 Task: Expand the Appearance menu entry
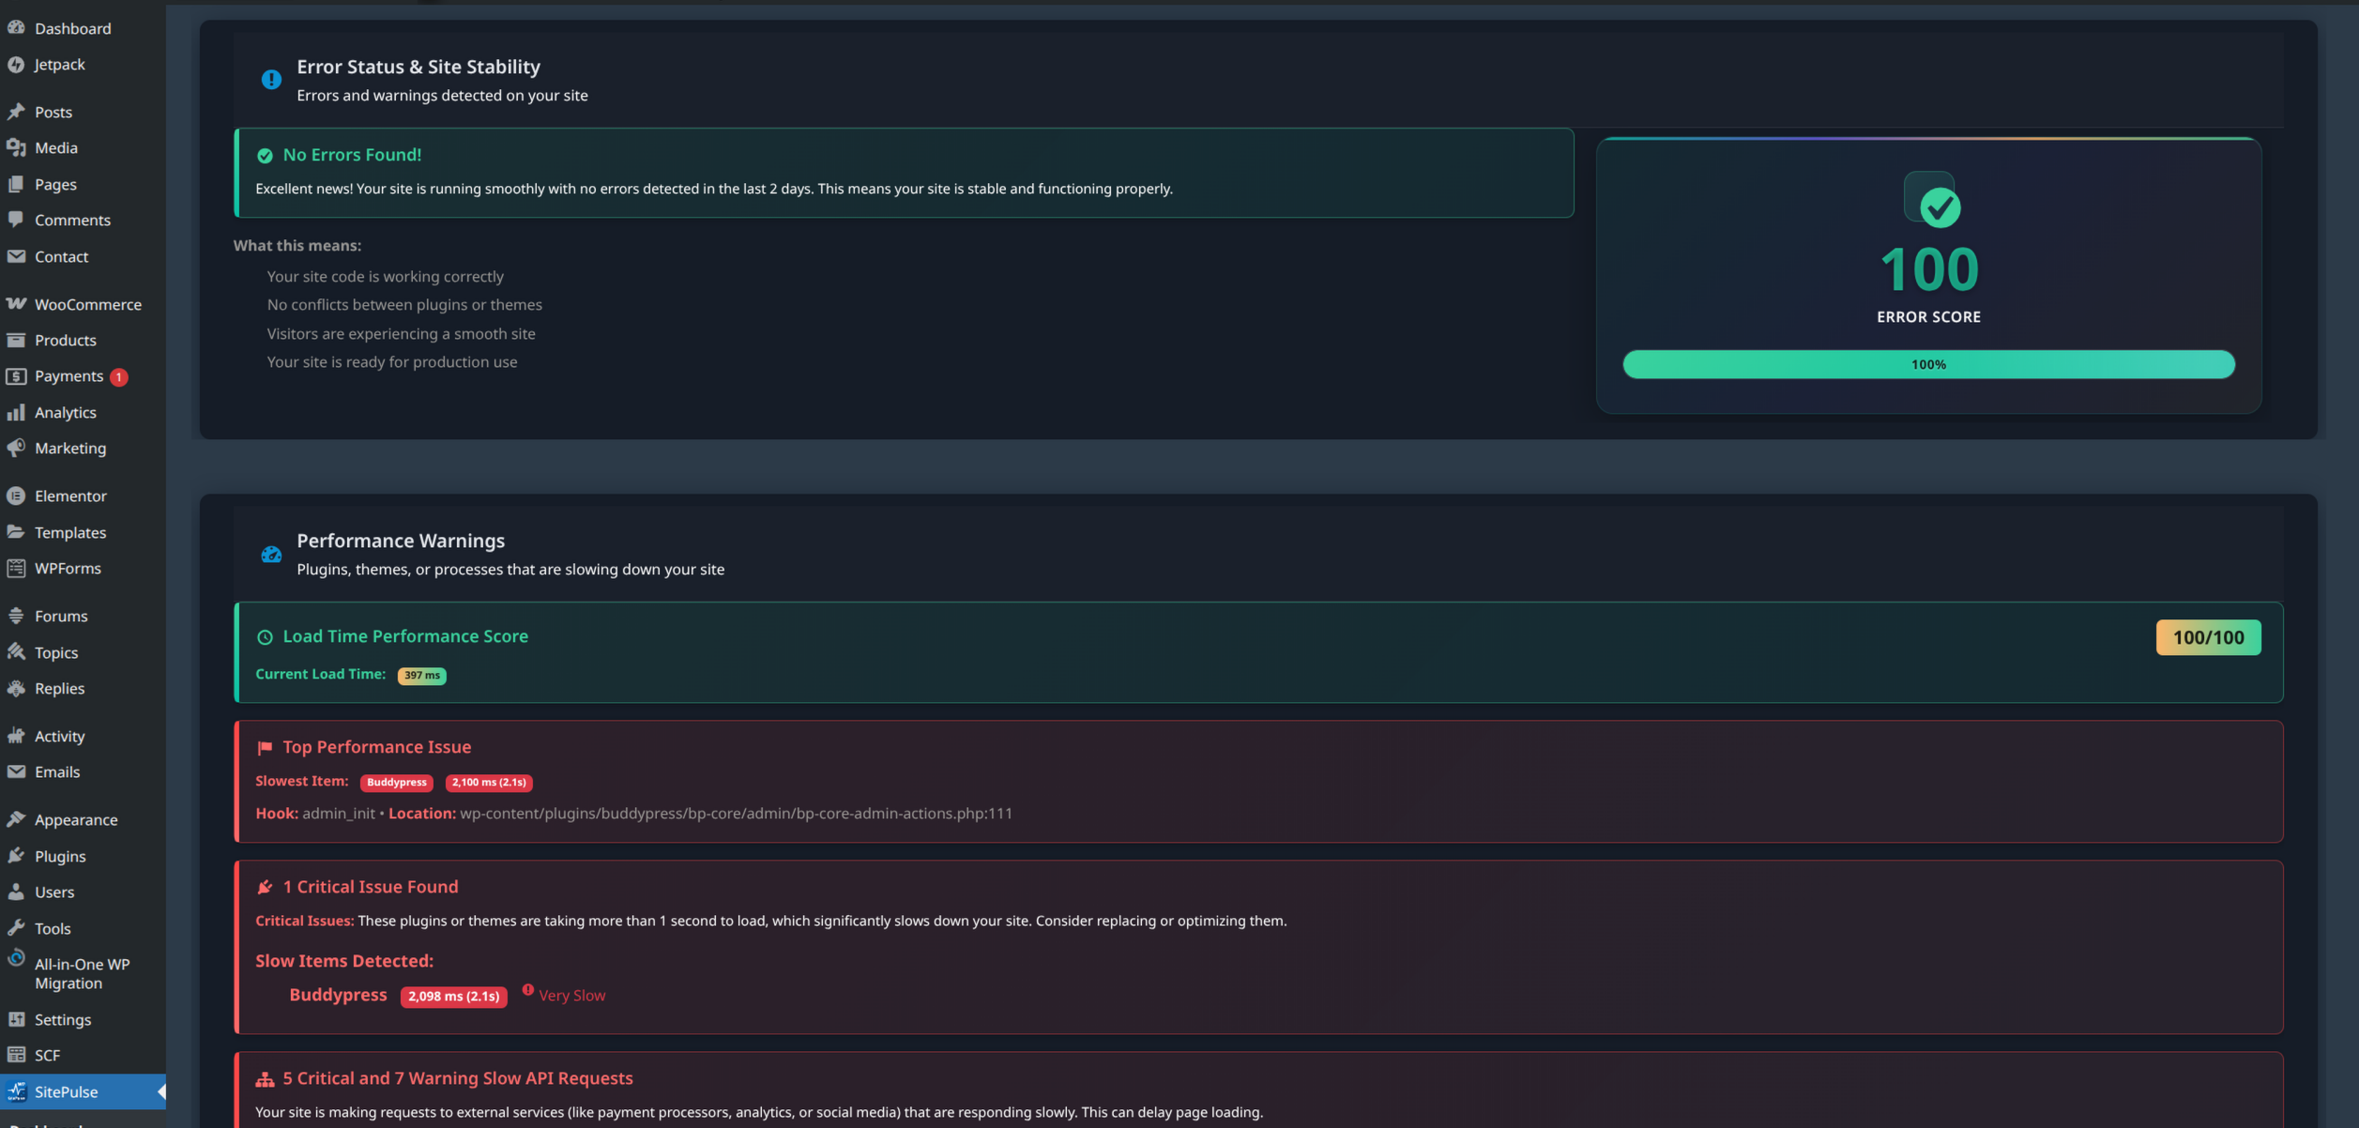pyautogui.click(x=75, y=818)
